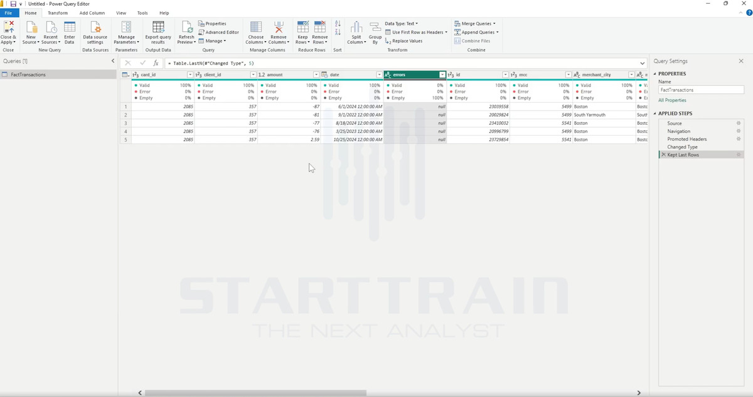Click the Keep Rows icon
Image resolution: width=753 pixels, height=397 pixels.
(x=302, y=27)
